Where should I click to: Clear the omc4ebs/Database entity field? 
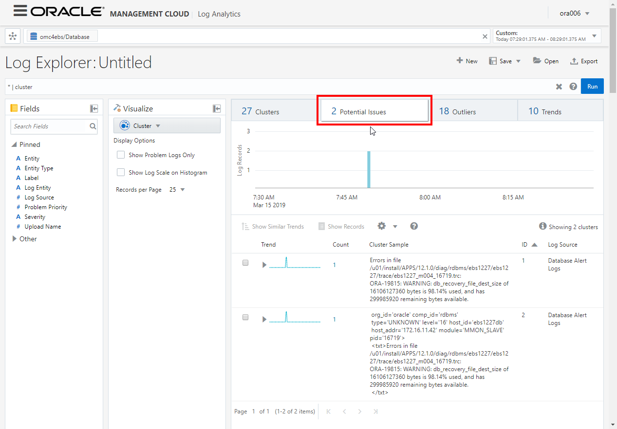[x=485, y=36]
